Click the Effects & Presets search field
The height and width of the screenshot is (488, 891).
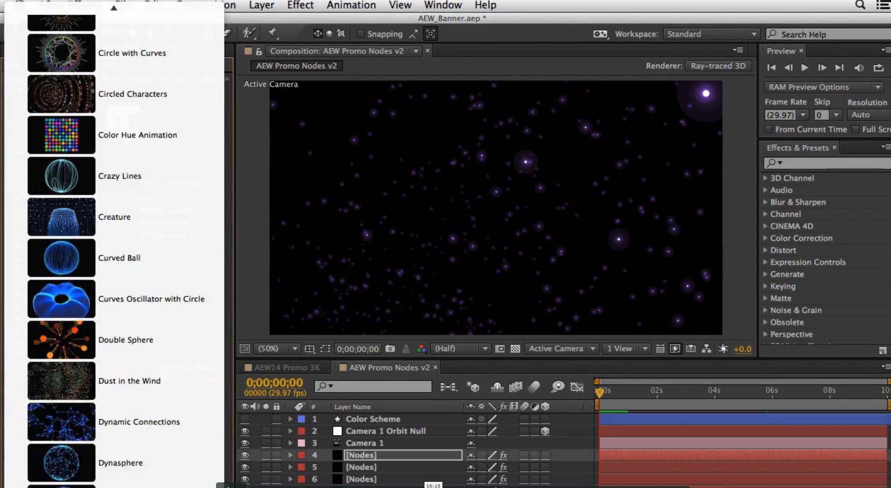pos(827,163)
